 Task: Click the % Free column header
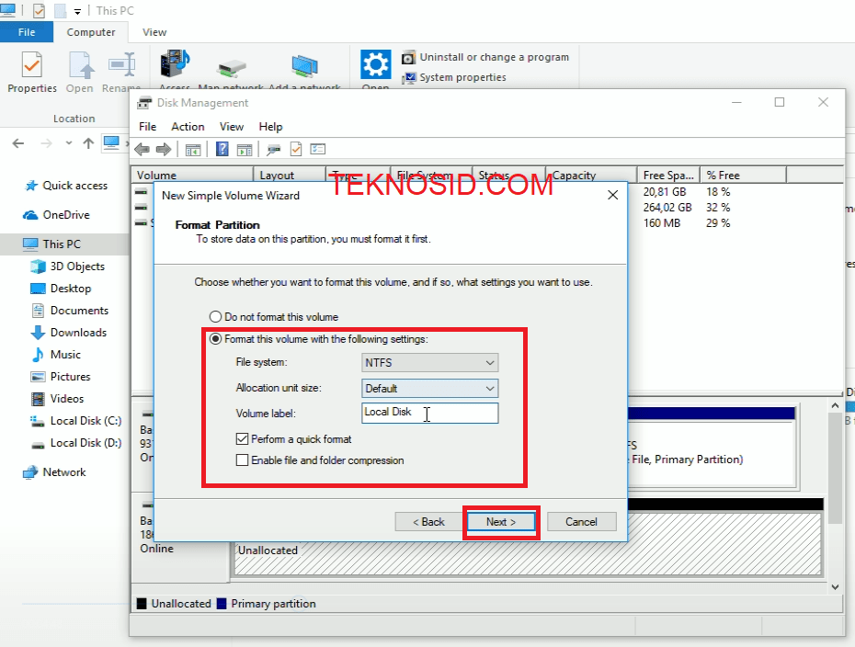[x=743, y=175]
